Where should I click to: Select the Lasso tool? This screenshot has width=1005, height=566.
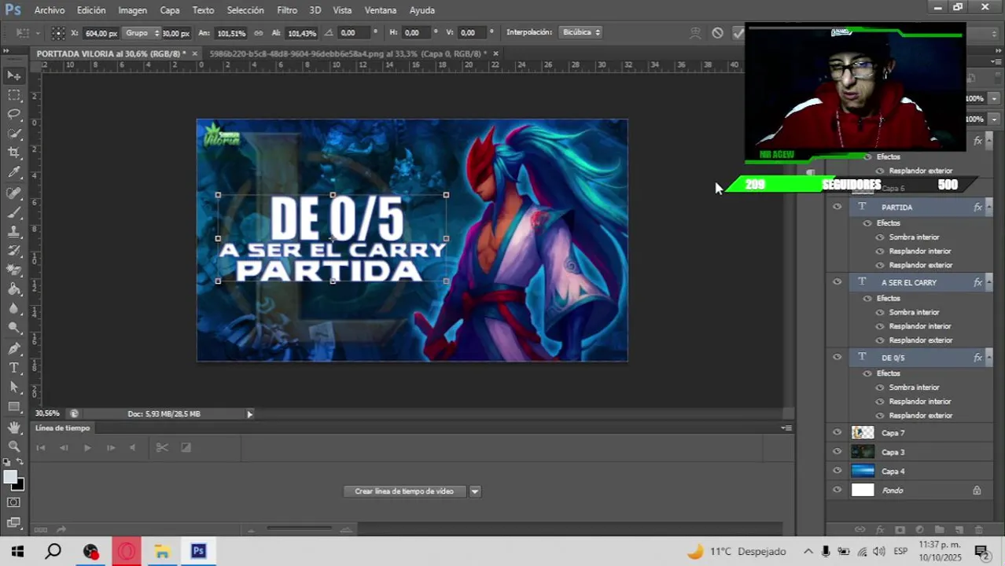(x=14, y=115)
